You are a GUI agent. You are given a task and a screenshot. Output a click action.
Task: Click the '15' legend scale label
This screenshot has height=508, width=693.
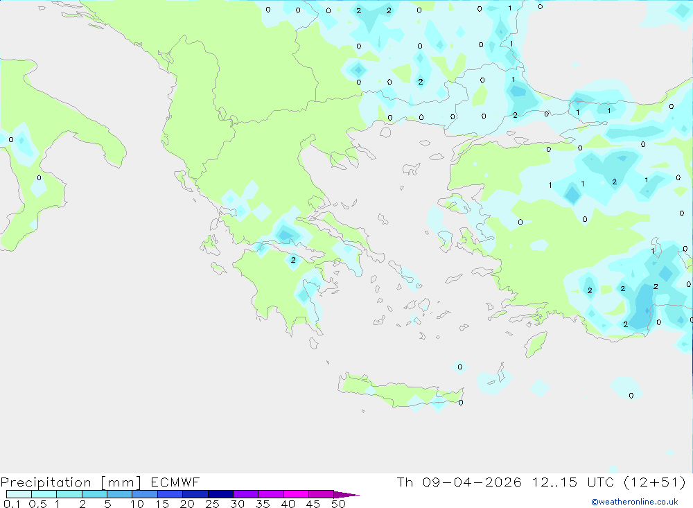click(162, 504)
